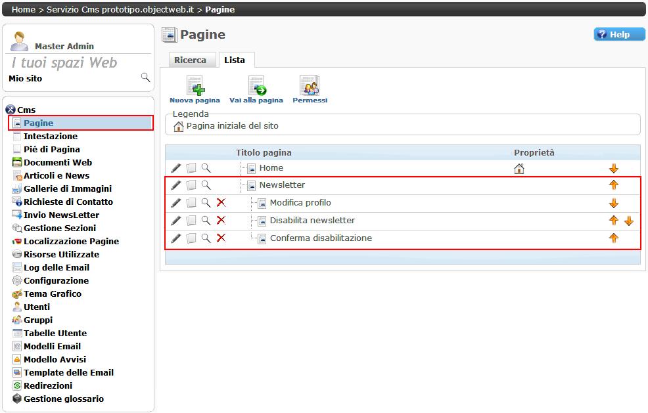648x413 pixels.
Task: Open the Permessi toolbar icon
Action: click(x=310, y=86)
